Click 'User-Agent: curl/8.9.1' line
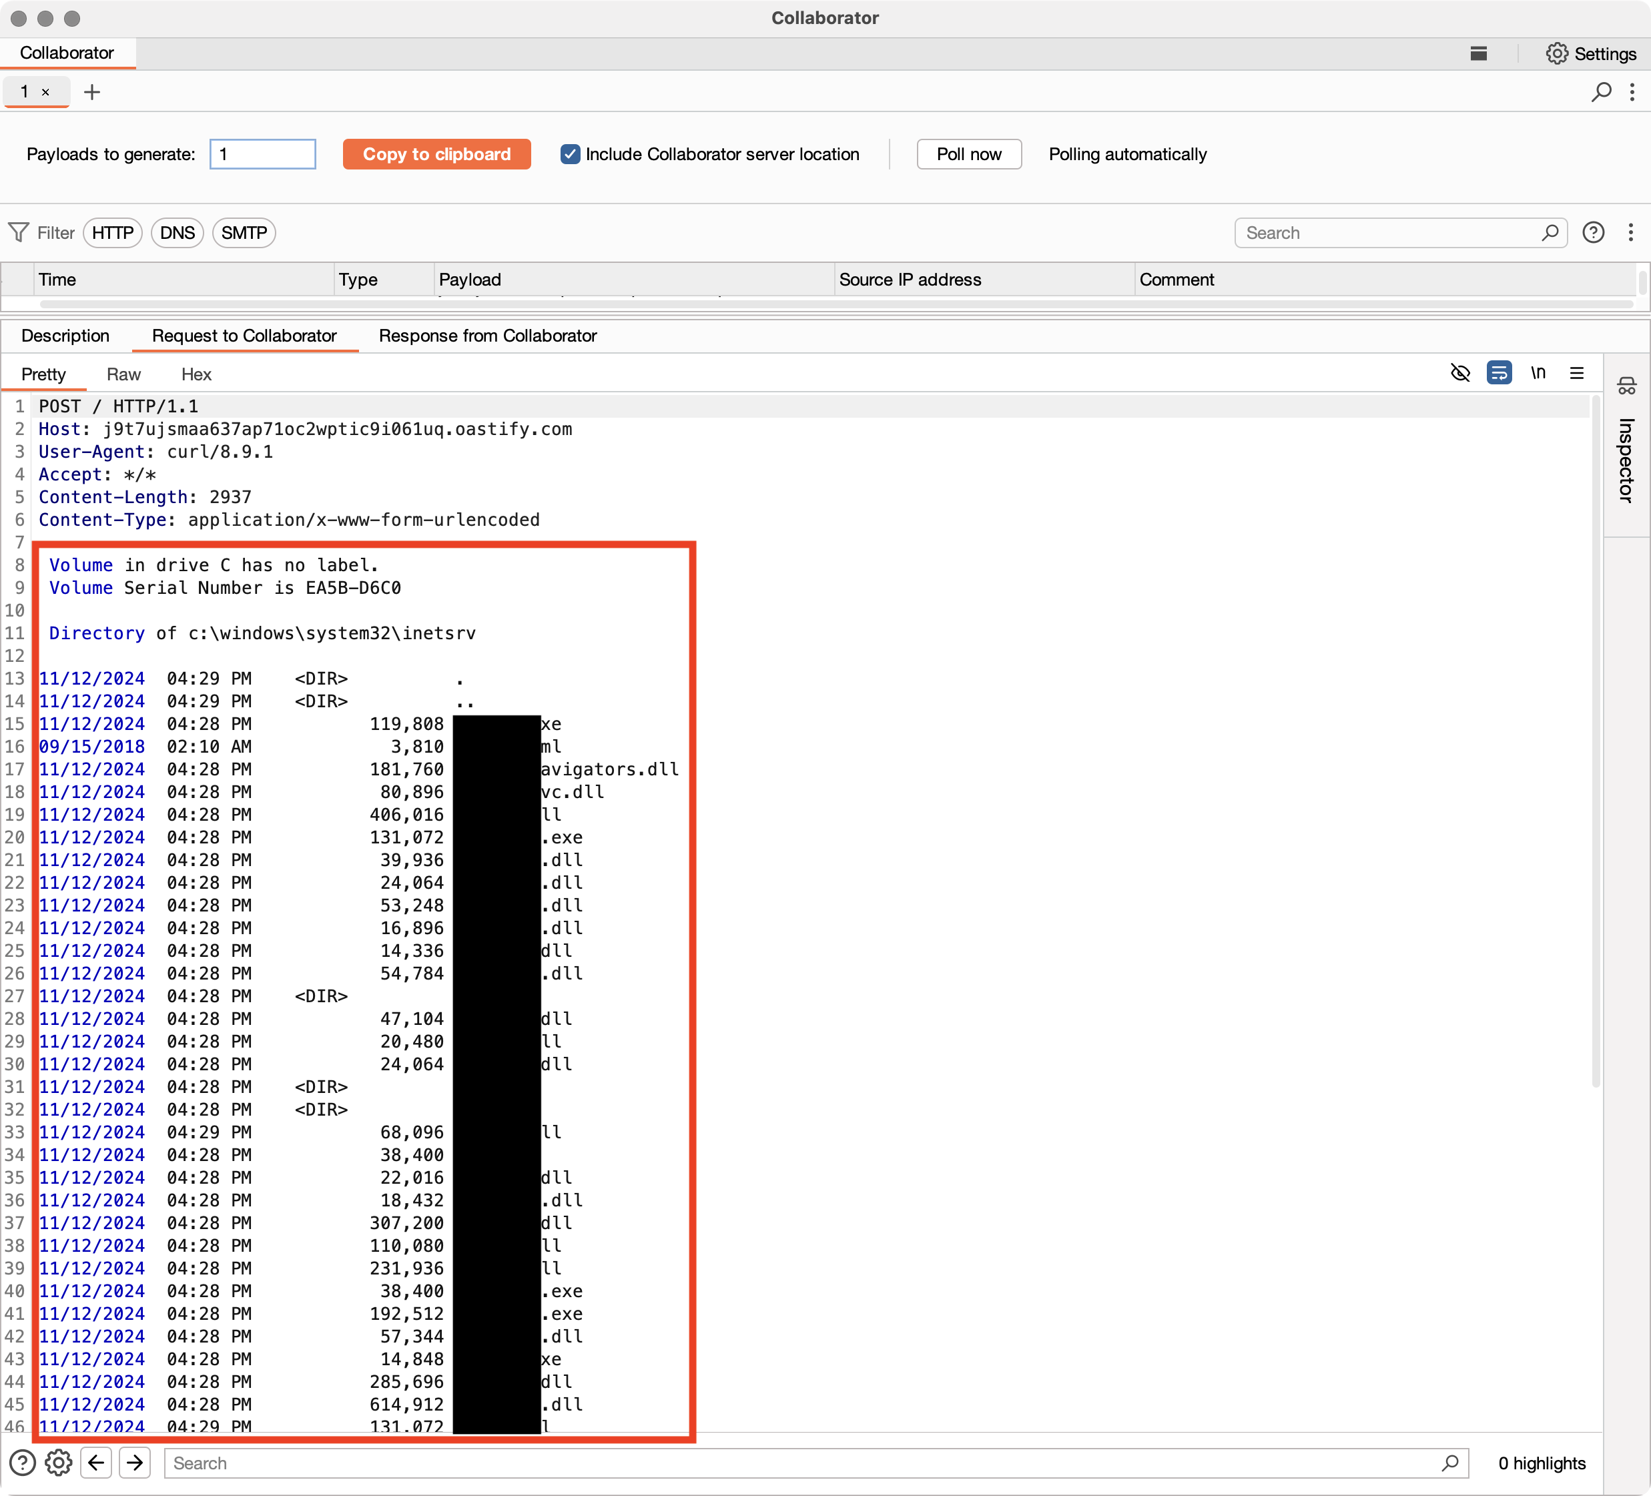Viewport: 1651px width, 1496px height. click(x=155, y=452)
